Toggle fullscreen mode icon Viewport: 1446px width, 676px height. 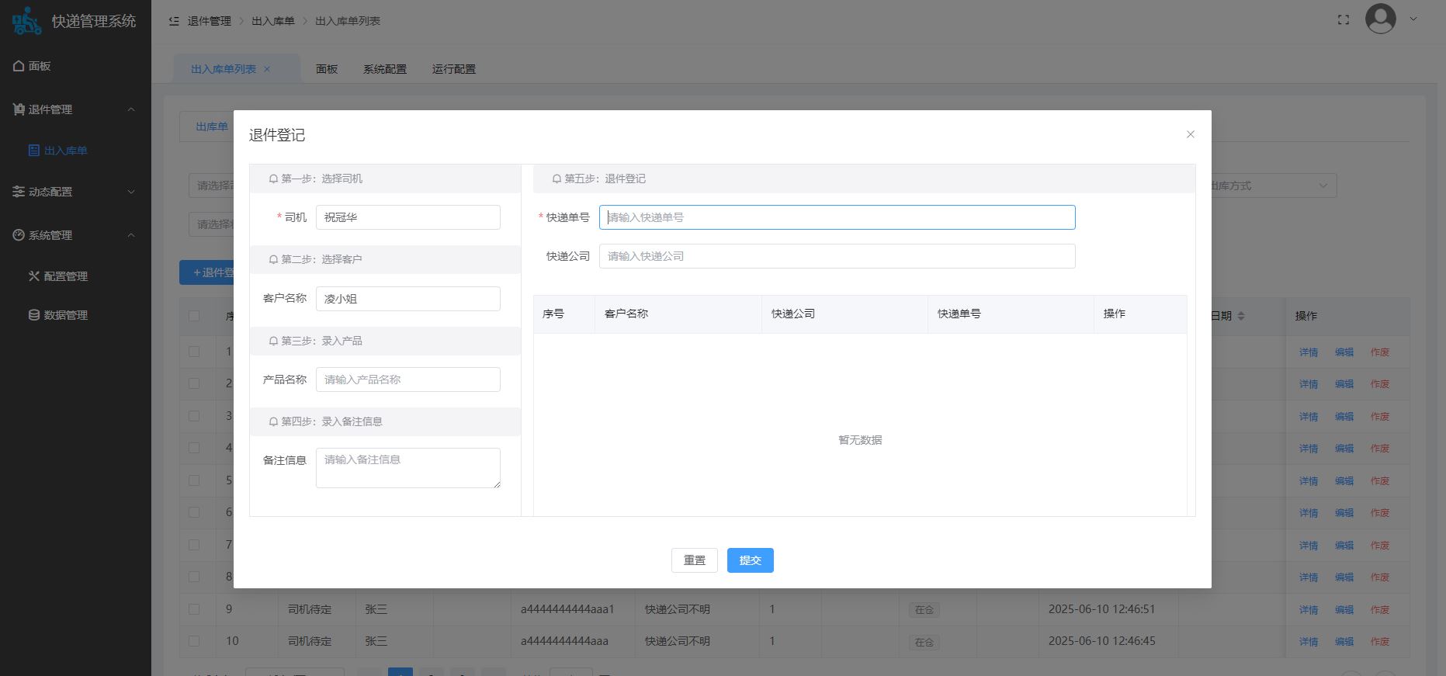tap(1344, 20)
